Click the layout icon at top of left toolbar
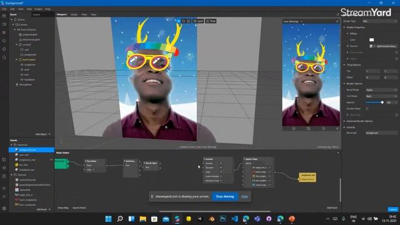This screenshot has height=225, width=400. click(x=4, y=16)
